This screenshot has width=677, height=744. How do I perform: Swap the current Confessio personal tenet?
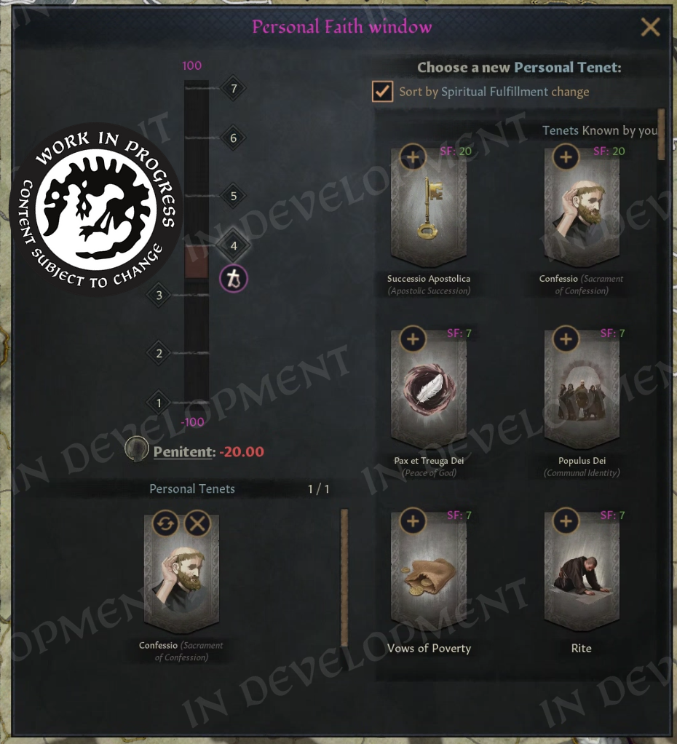165,523
